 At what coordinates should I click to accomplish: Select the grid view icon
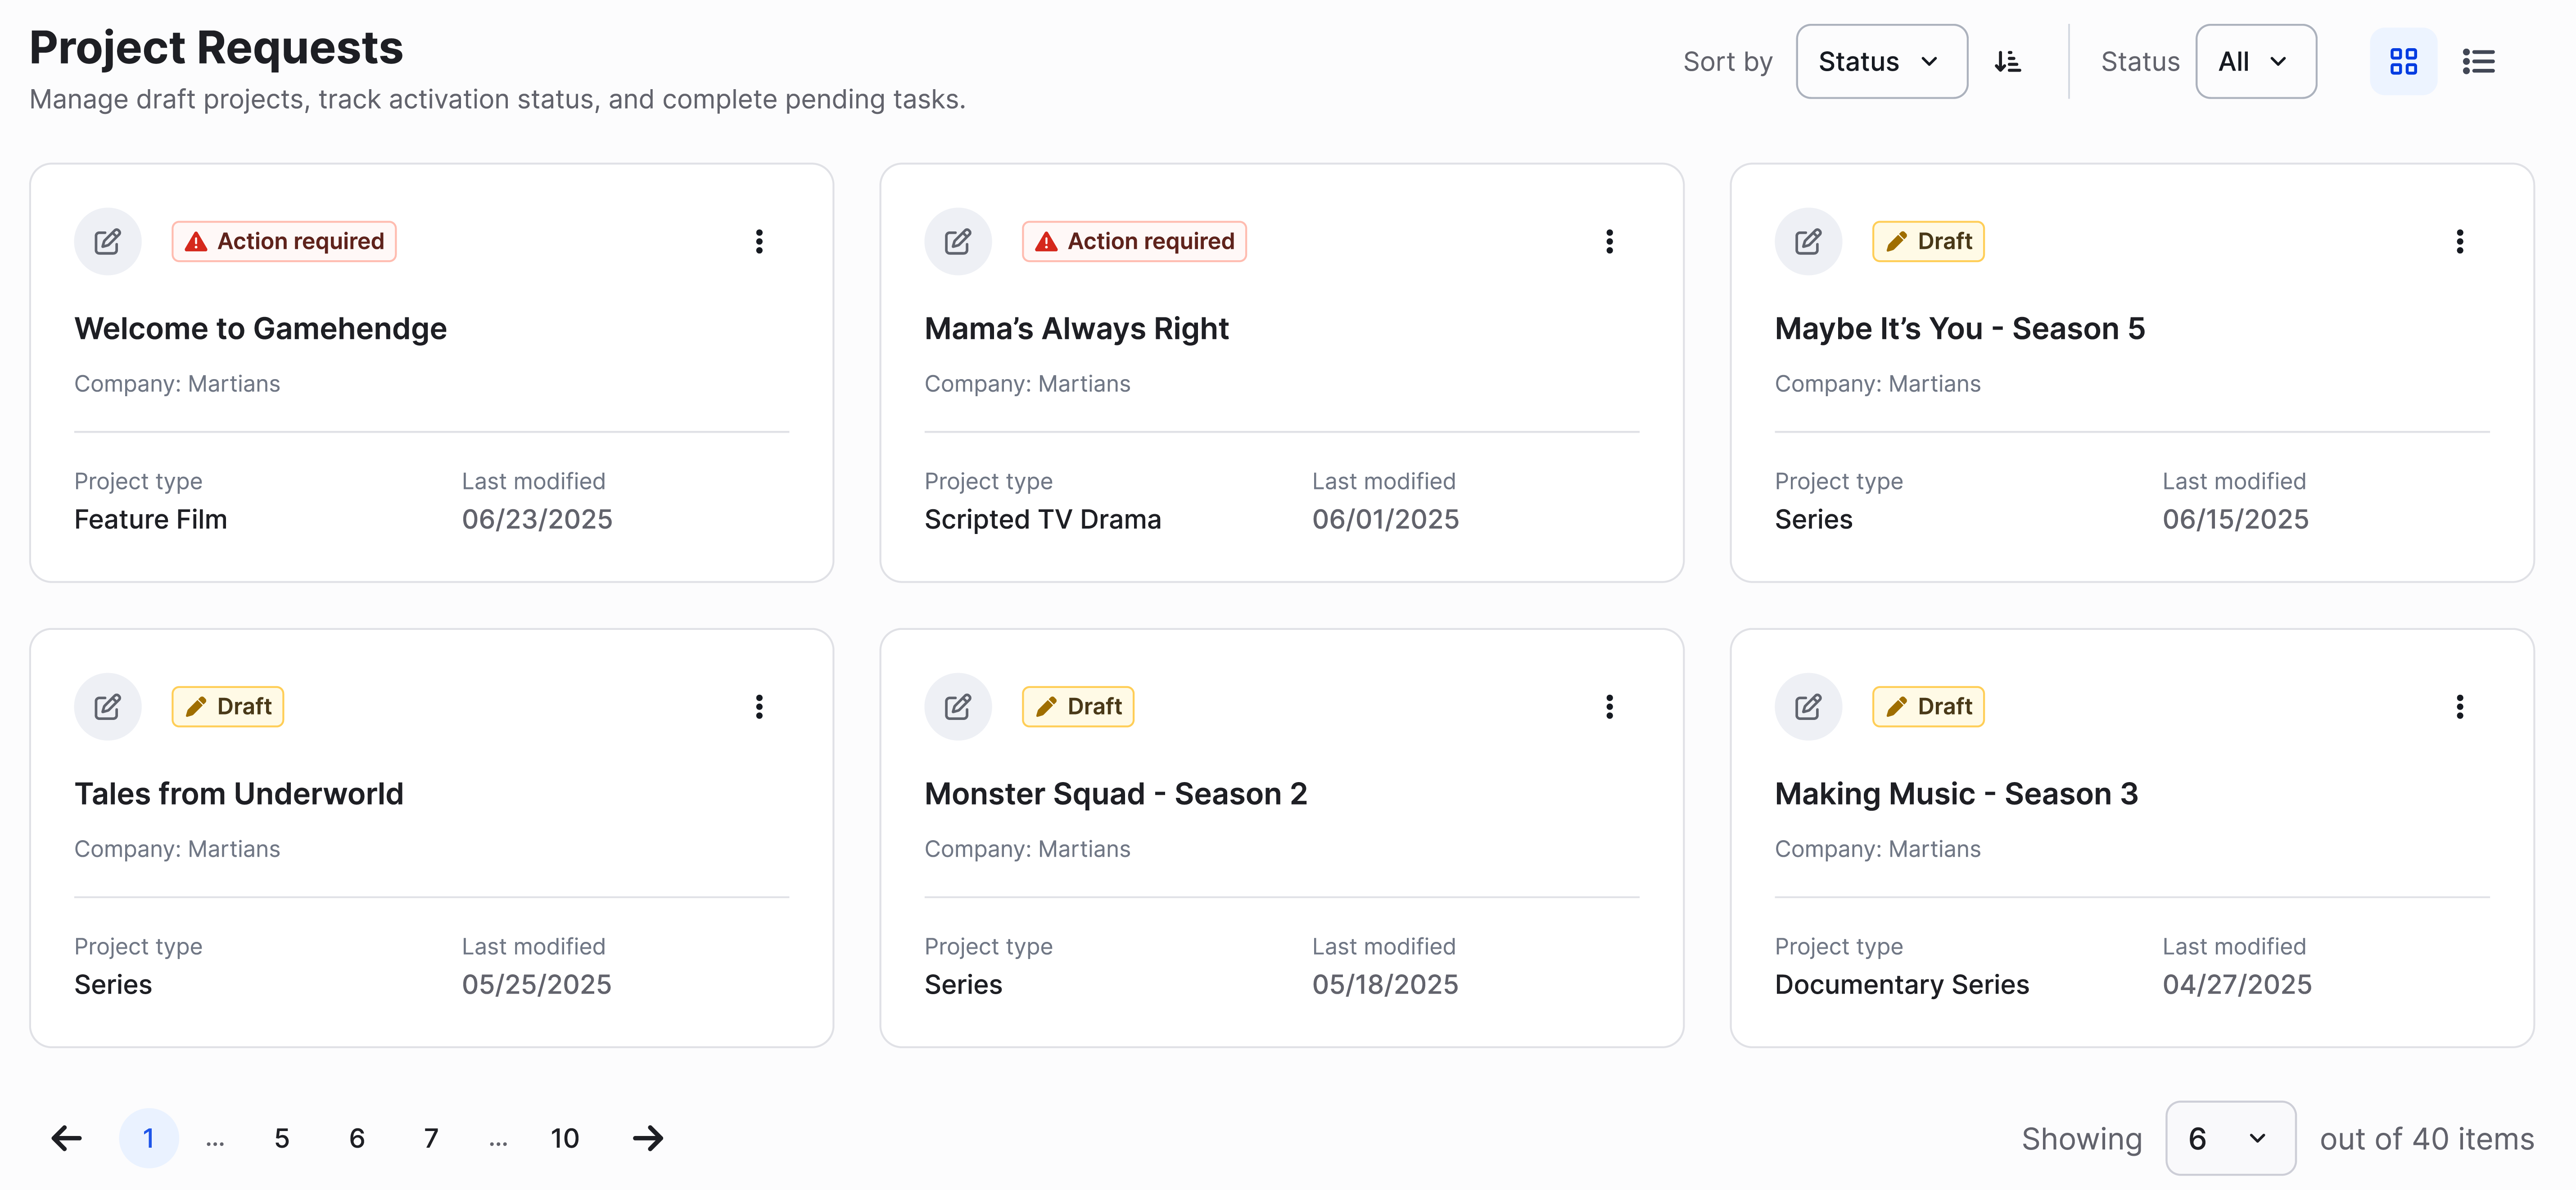click(x=2404, y=61)
